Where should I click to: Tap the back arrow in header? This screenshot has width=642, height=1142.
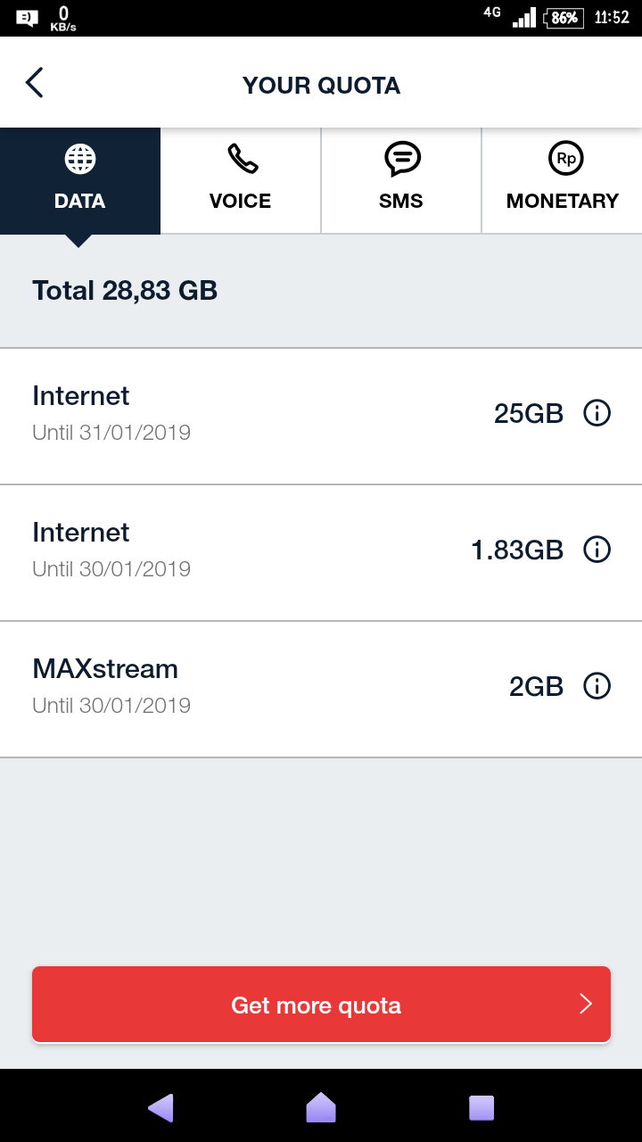coord(34,83)
